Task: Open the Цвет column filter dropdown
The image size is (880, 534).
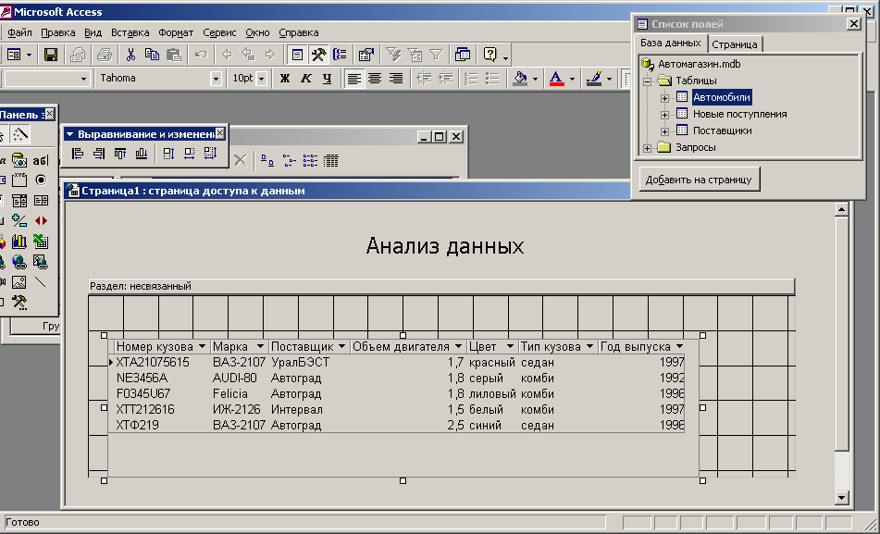Action: click(x=510, y=346)
